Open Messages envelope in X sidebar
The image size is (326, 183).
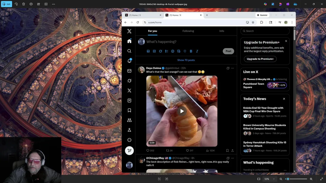tap(129, 71)
